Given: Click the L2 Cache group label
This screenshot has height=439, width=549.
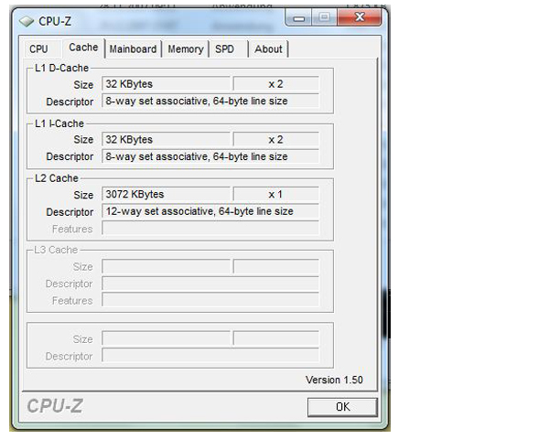Looking at the screenshot, I should click(x=57, y=178).
